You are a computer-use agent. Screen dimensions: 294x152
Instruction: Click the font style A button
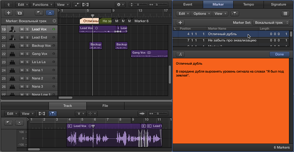pos(180,54)
